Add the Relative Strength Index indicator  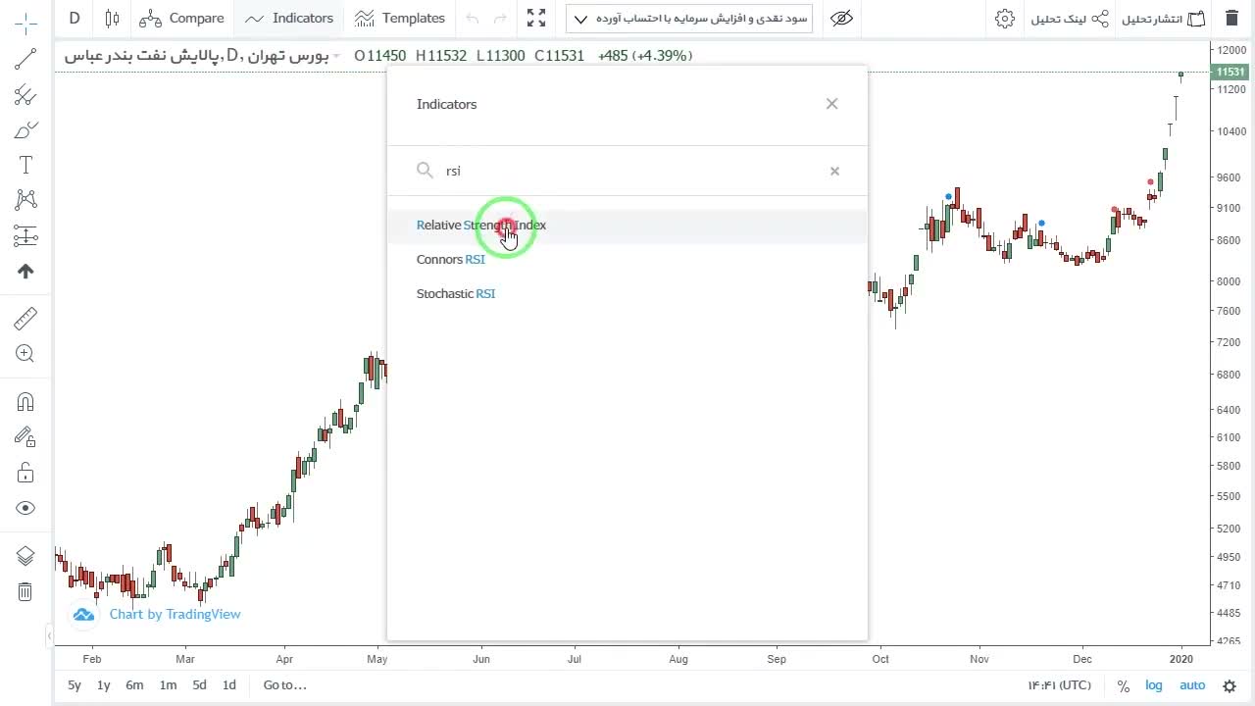627,226
